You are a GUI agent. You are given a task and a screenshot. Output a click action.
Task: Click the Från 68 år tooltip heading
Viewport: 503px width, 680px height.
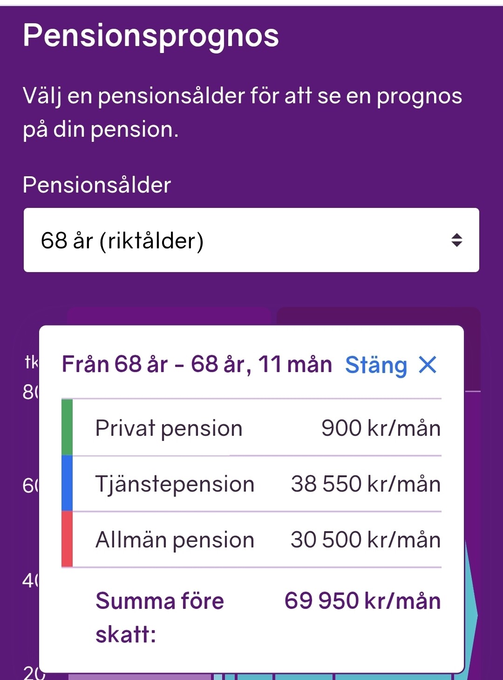point(197,364)
